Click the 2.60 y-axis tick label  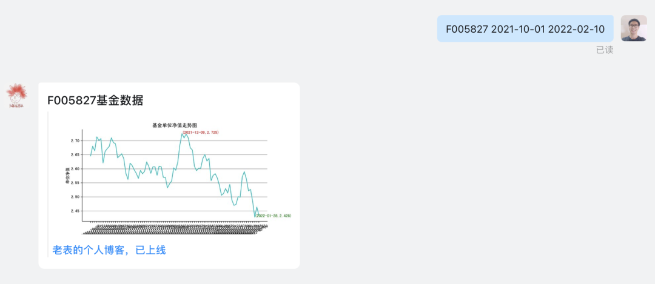[x=75, y=169]
